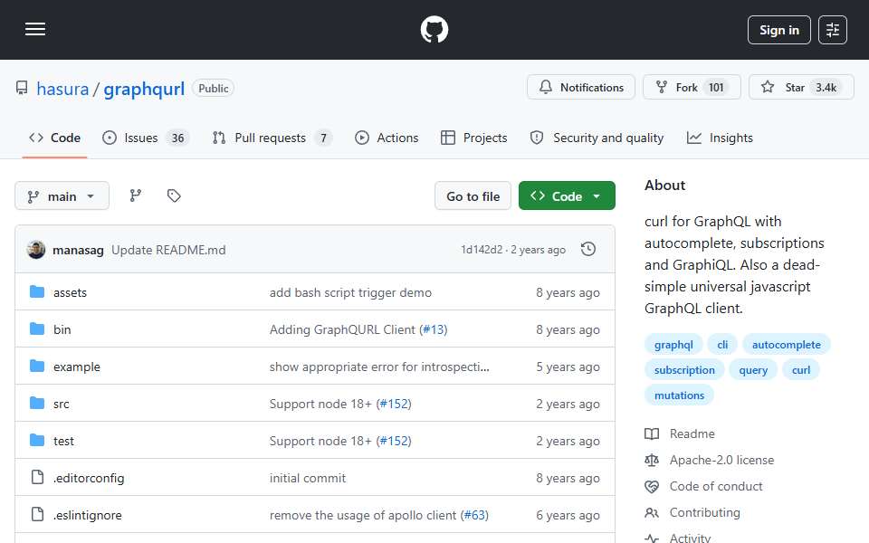Expand the green Code dropdown
This screenshot has height=543, width=869.
pos(567,196)
